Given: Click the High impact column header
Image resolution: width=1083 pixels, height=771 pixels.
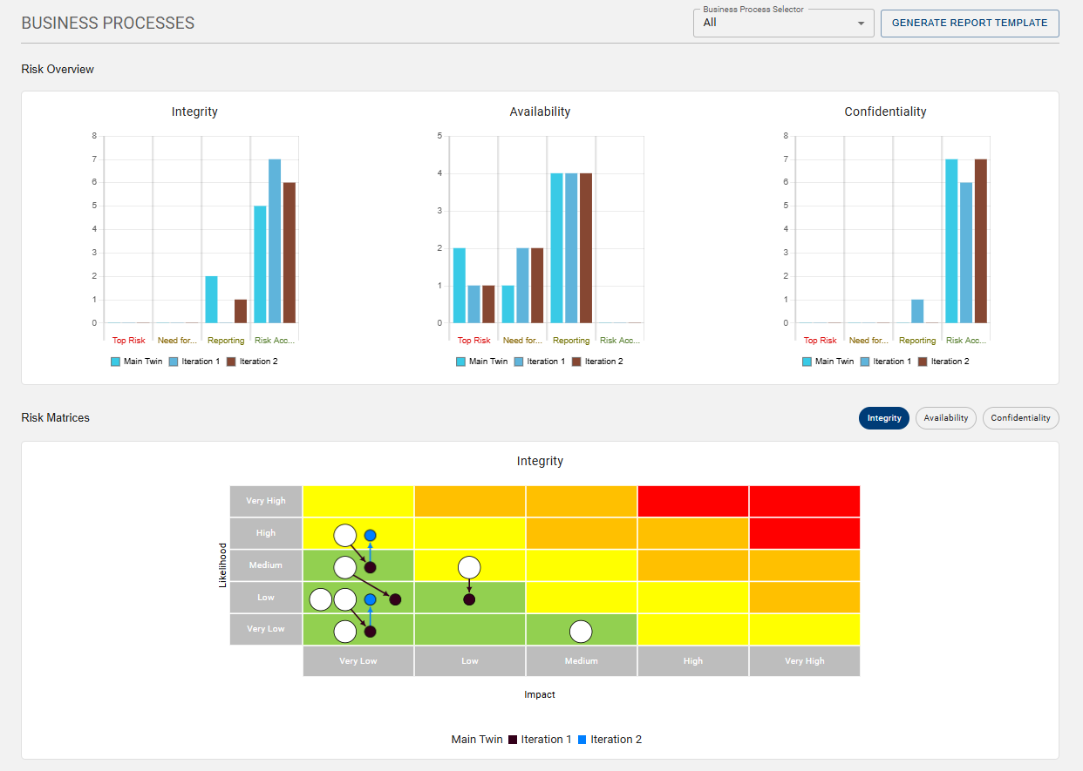Looking at the screenshot, I should [x=693, y=661].
